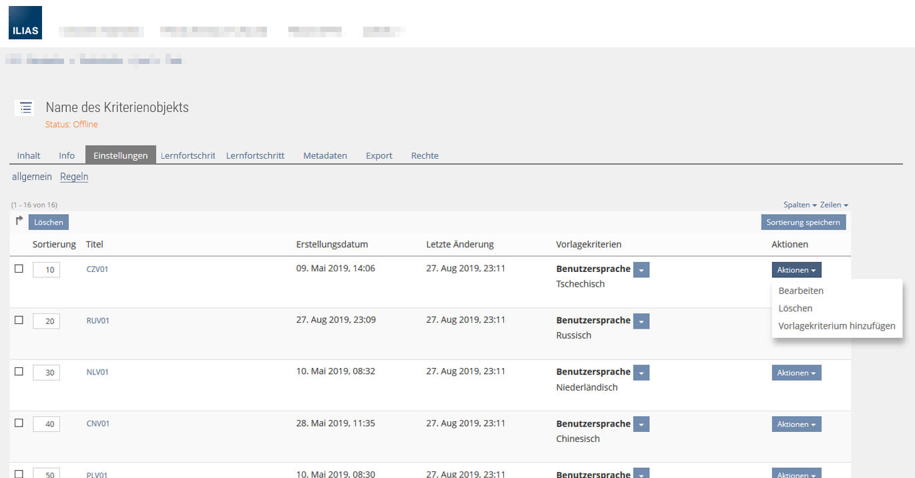Click the select-all arrow icon beside Löschen
915x478 pixels.
[19, 221]
